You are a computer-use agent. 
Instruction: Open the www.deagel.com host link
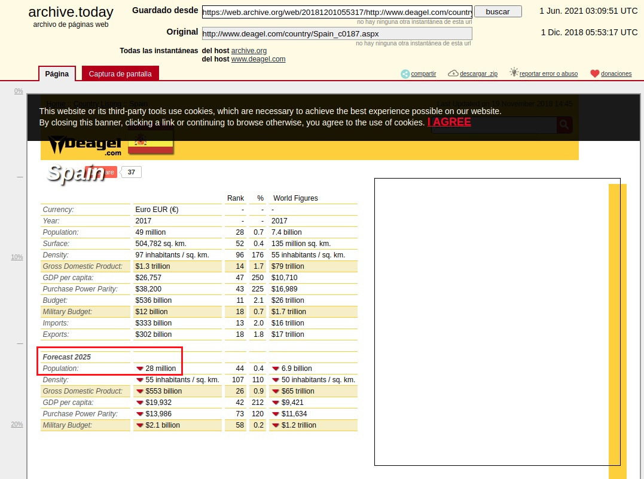(x=258, y=59)
